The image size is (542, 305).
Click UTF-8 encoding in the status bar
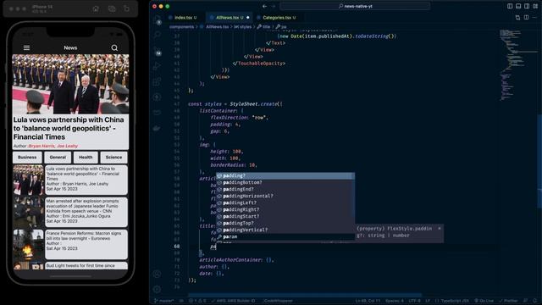pos(414,301)
